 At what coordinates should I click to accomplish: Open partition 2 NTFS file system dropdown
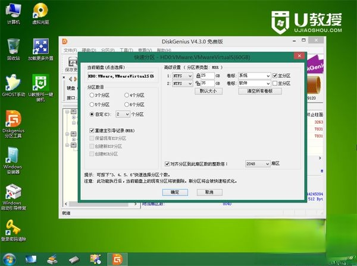[183, 84]
